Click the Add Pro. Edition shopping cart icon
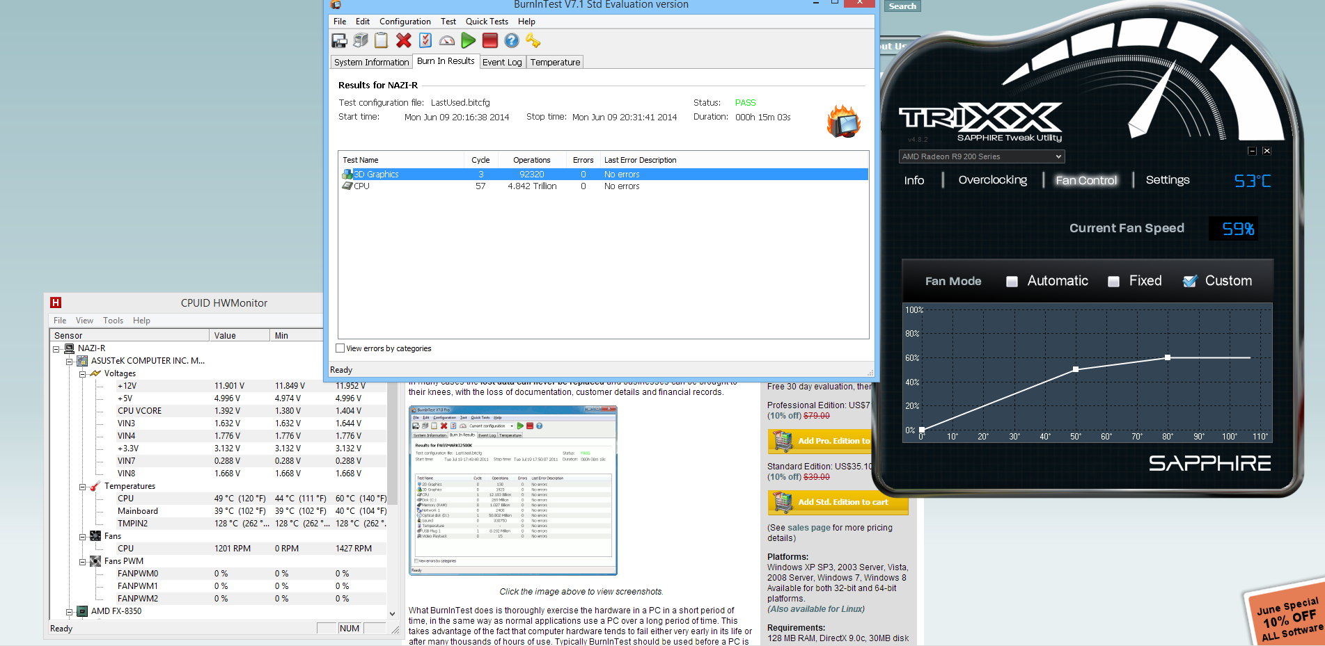1325x646 pixels. coord(783,441)
